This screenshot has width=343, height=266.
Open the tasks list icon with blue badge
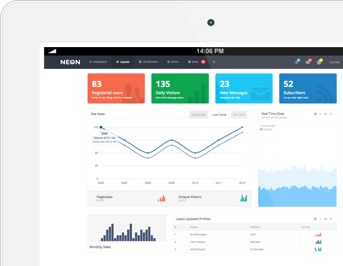(x=297, y=62)
